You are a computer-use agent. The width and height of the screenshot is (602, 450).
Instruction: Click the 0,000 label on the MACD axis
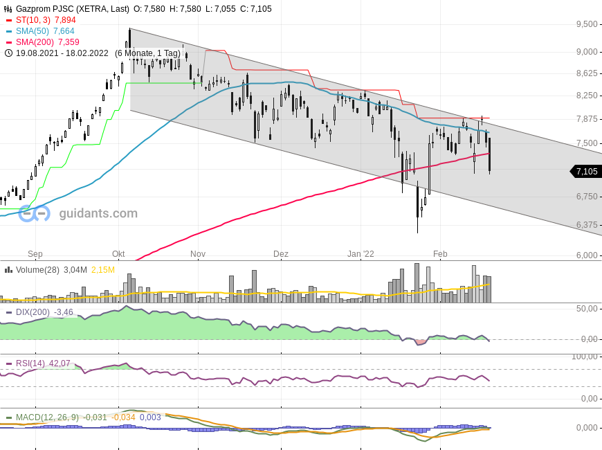tap(587, 428)
